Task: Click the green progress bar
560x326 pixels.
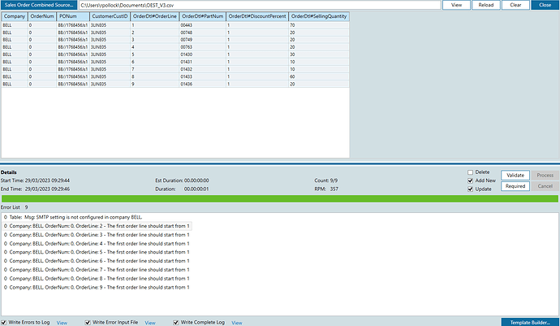Action: click(280, 198)
